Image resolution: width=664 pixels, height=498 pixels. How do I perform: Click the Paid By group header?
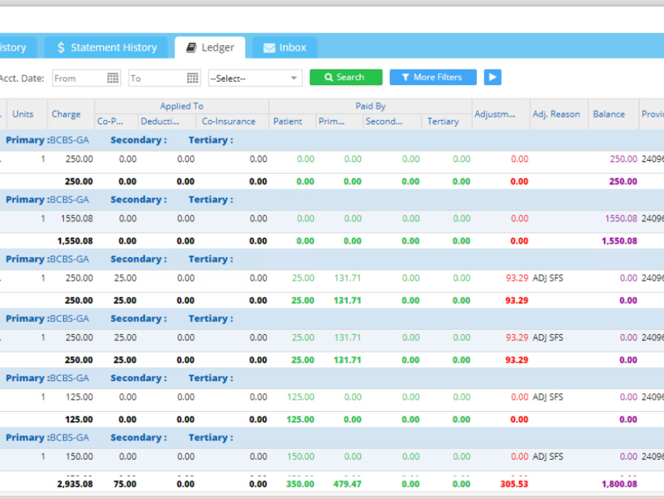(371, 106)
